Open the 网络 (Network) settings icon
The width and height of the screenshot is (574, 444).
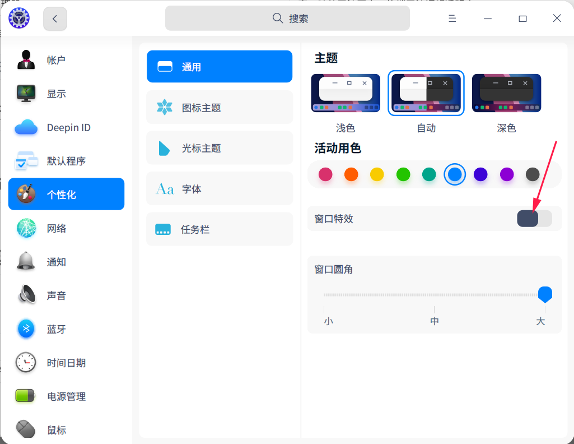pyautogui.click(x=26, y=228)
